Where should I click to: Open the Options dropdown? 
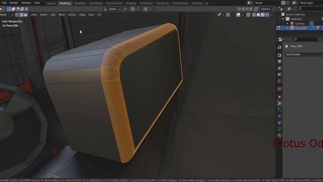pos(267,9)
